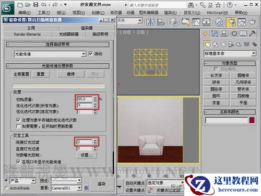Click the 自动关键点 button
This screenshot has width=261, height=196.
point(135,183)
